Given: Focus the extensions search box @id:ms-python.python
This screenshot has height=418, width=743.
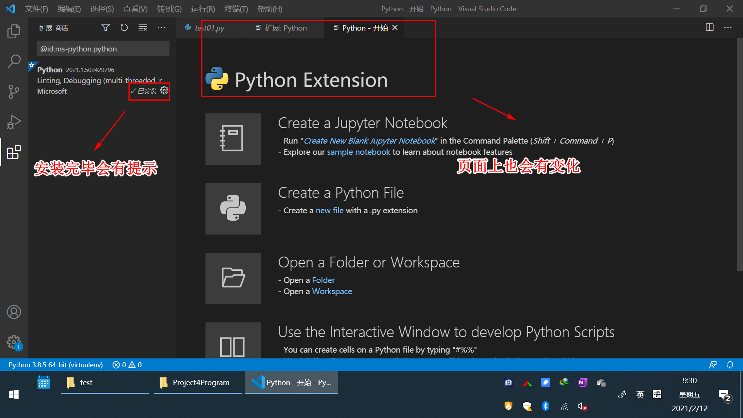Looking at the screenshot, I should (x=103, y=49).
